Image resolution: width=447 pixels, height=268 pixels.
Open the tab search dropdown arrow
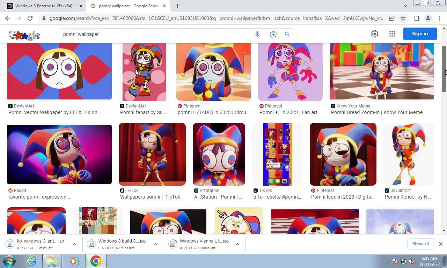(405, 6)
